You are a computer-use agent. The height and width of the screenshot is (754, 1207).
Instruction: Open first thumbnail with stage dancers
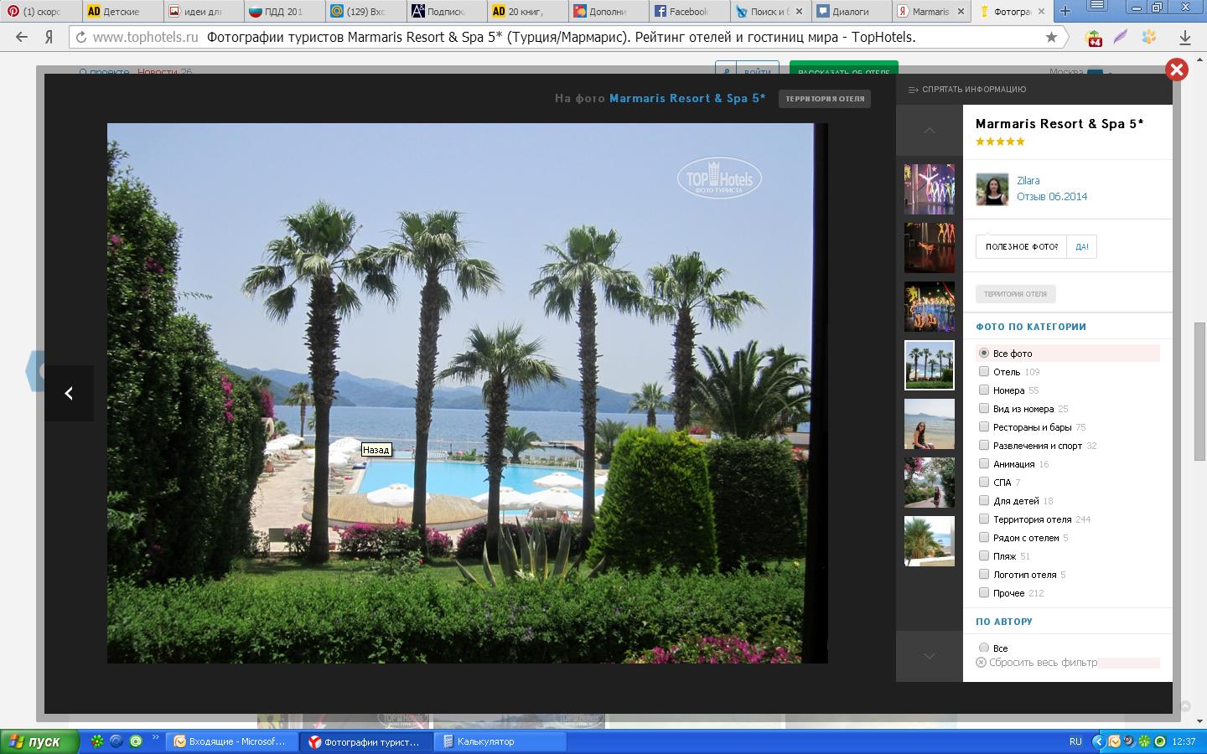click(x=930, y=189)
